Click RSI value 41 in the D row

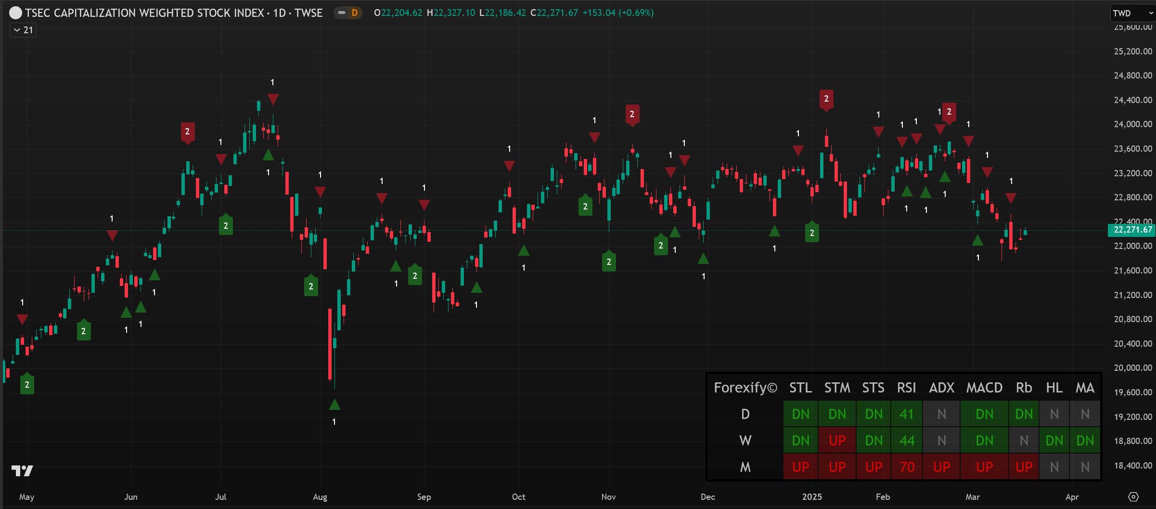click(x=907, y=414)
